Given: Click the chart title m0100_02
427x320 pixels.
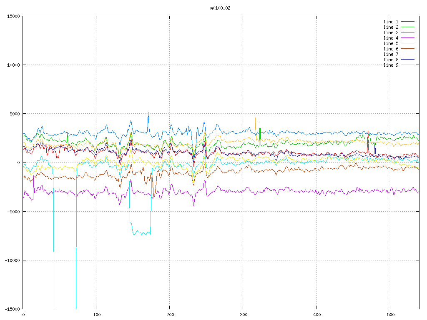Looking at the screenshot, I should (x=220, y=8).
